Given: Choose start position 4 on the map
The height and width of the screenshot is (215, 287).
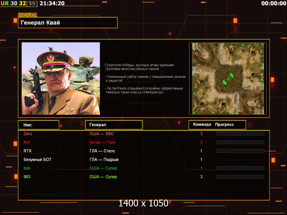Looking at the screenshot, I should 254,75.
